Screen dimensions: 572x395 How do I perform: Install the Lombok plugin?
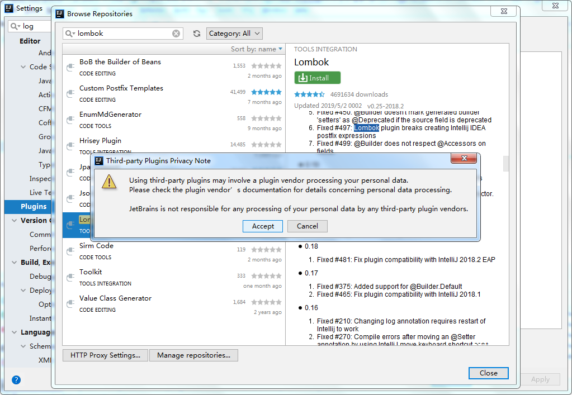pos(318,78)
